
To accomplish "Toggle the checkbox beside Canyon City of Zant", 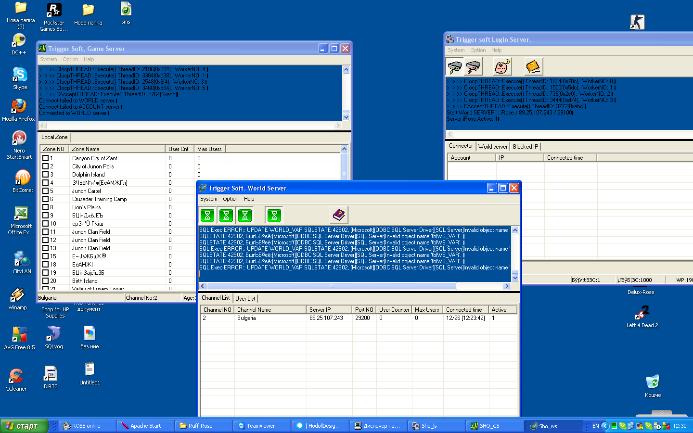I will [46, 158].
